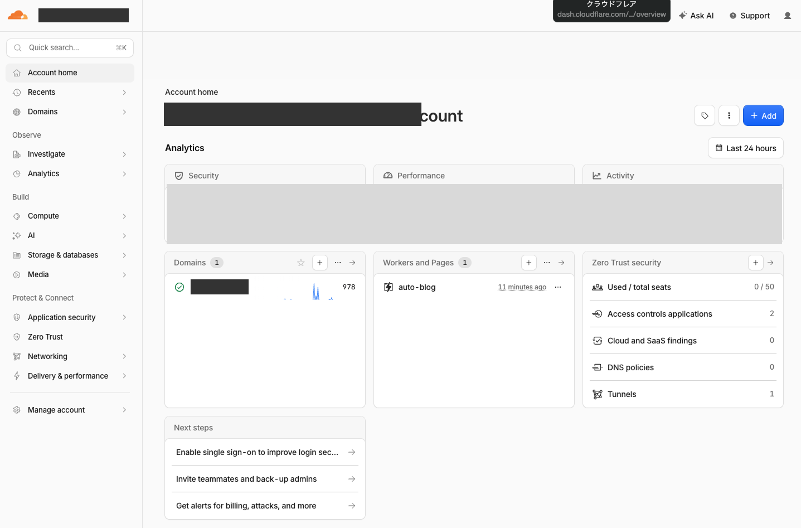Image resolution: width=801 pixels, height=528 pixels.
Task: Open Manage account in the sidebar
Action: 70,410
